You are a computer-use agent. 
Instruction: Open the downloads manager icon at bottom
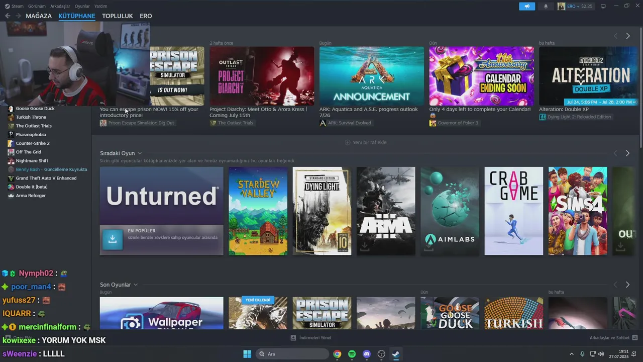(x=293, y=338)
